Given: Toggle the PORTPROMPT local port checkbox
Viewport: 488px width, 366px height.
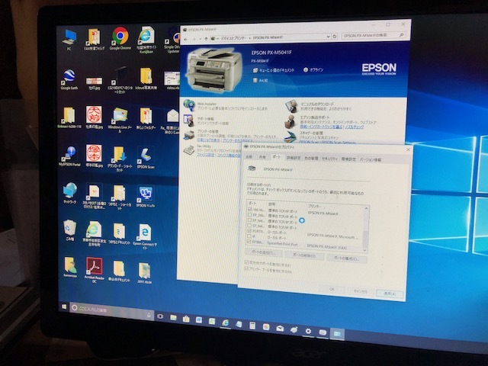Looking at the screenshot, I should [249, 230].
